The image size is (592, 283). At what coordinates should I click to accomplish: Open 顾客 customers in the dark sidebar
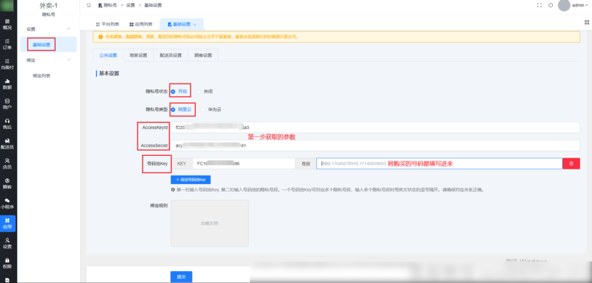pyautogui.click(x=8, y=184)
